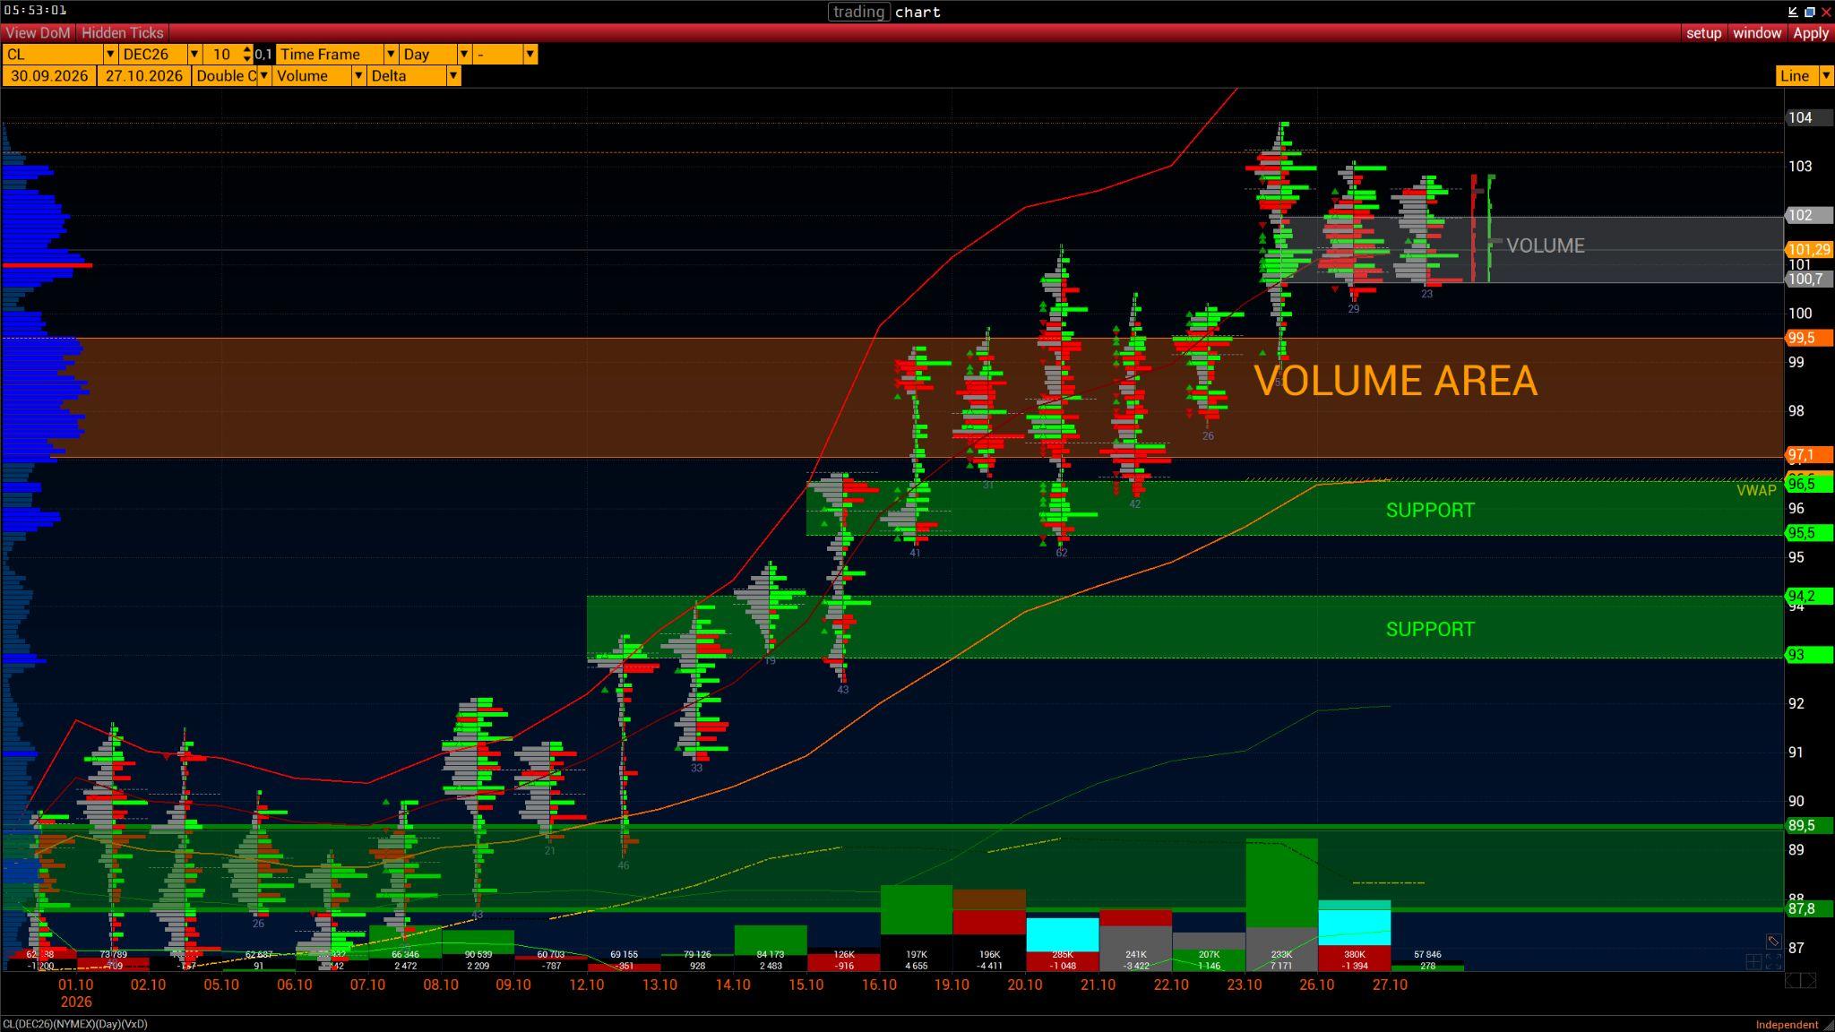1835x1032 pixels.
Task: Click the 23.10 date on time axis
Action: pos(1244,985)
